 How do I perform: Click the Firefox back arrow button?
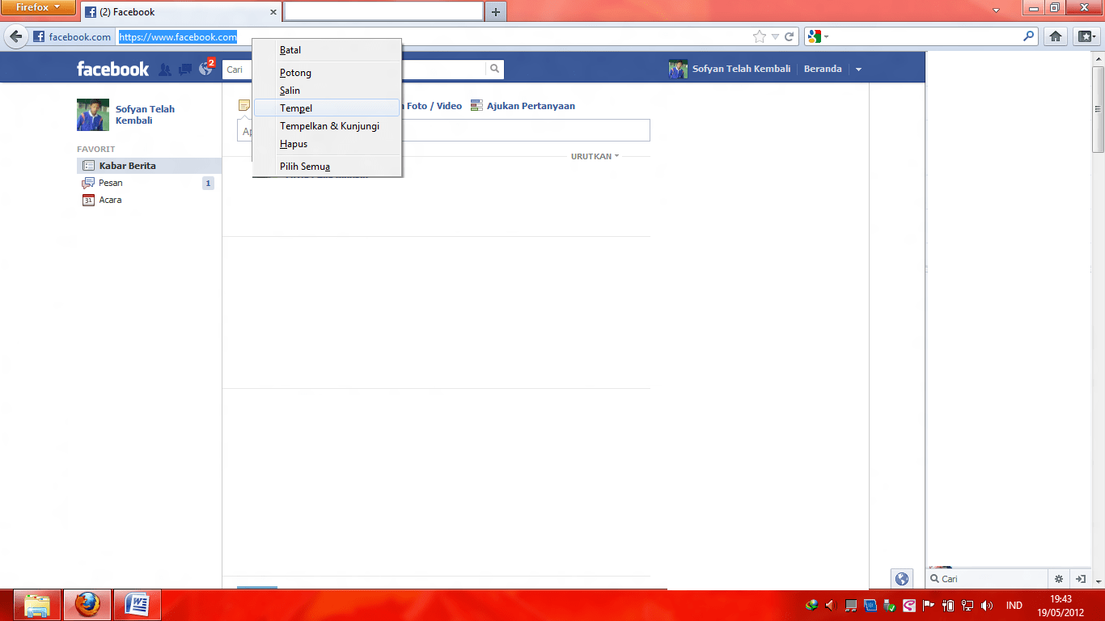tap(15, 36)
